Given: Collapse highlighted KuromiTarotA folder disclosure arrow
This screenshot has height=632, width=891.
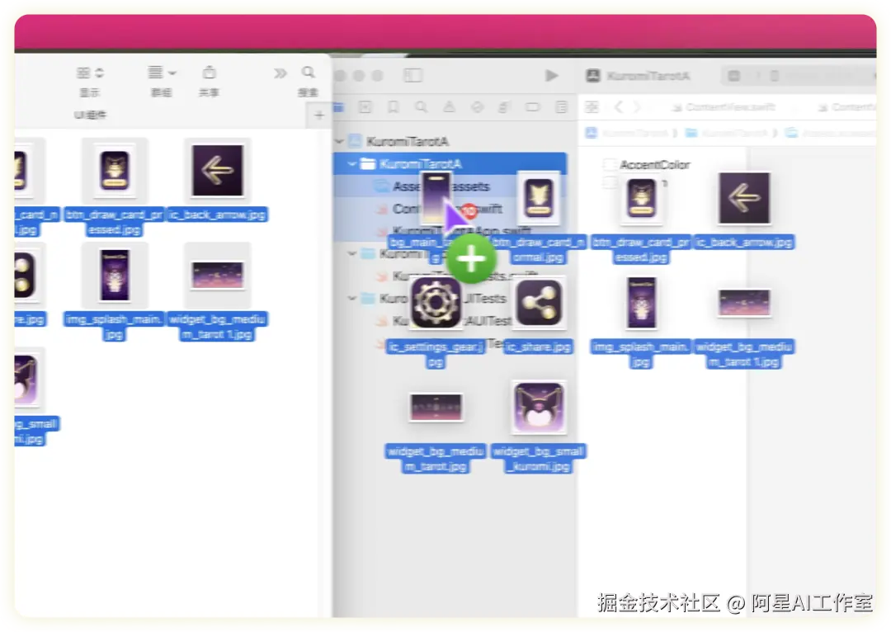Looking at the screenshot, I should click(352, 164).
